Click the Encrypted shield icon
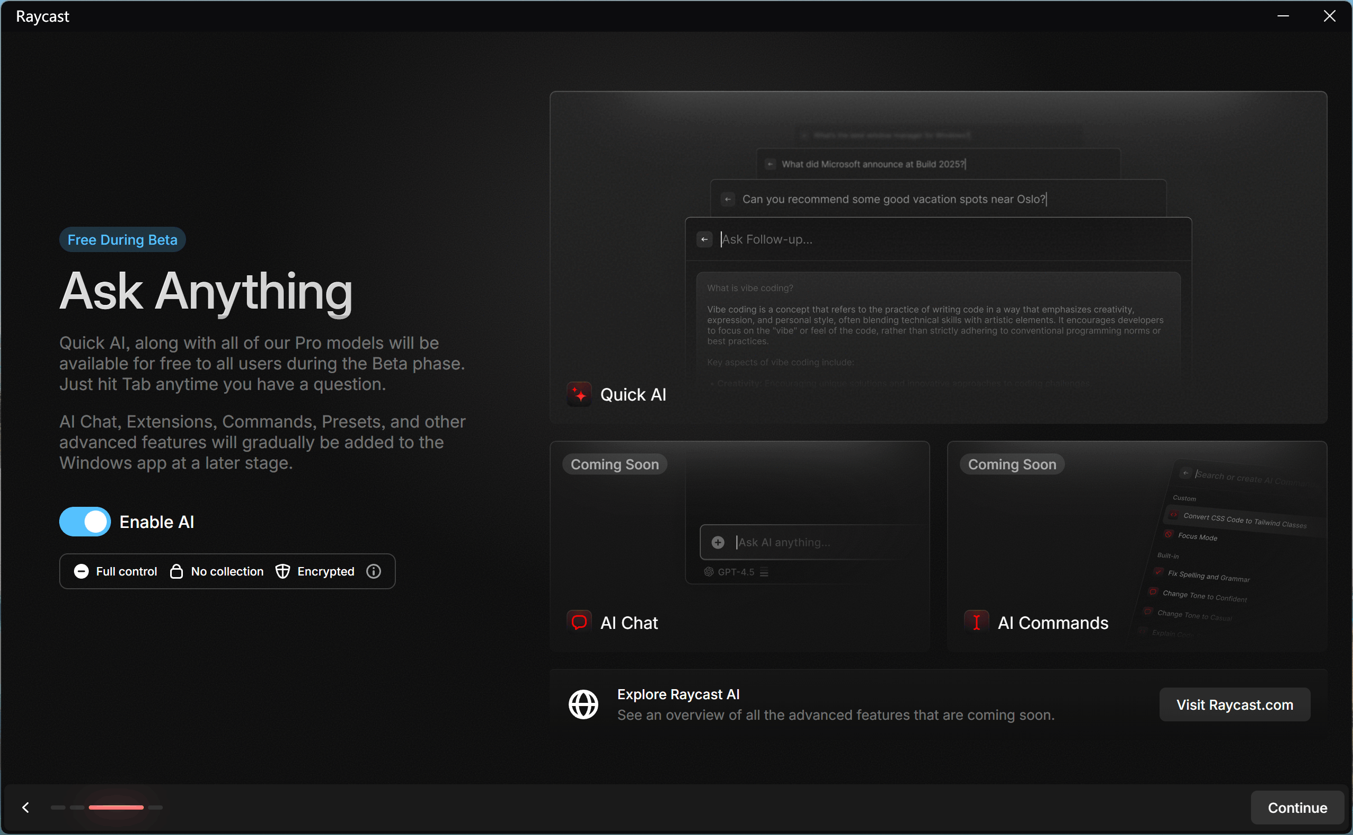This screenshot has width=1353, height=835. 282,571
